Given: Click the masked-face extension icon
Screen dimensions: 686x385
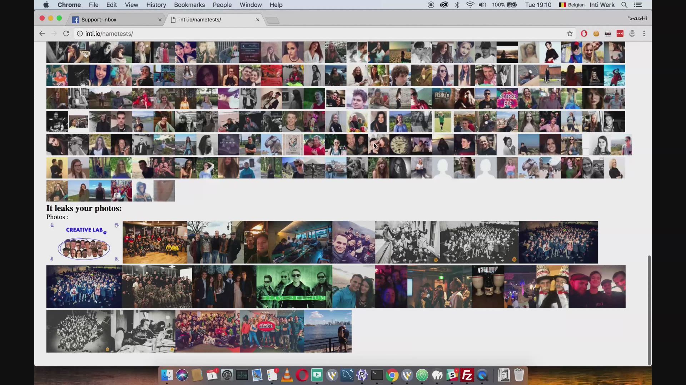Looking at the screenshot, I should [x=608, y=34].
